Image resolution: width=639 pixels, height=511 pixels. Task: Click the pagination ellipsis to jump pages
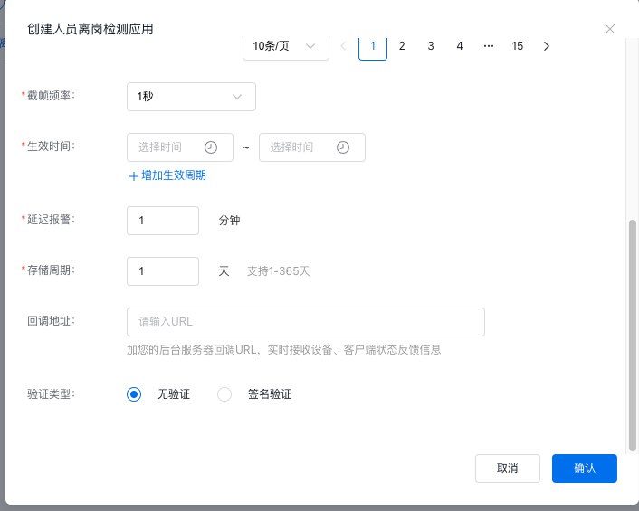click(489, 46)
